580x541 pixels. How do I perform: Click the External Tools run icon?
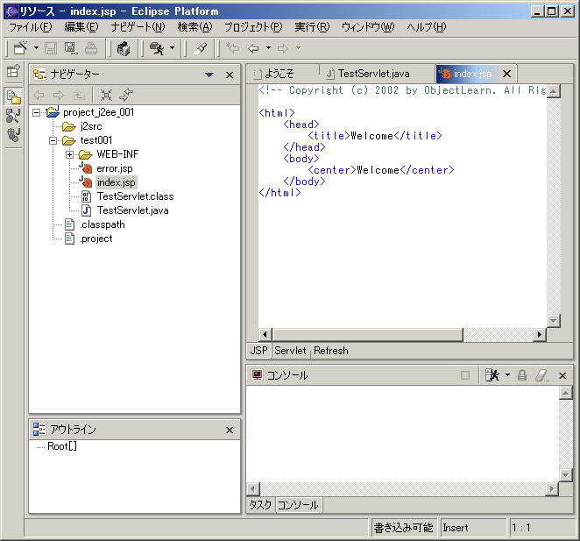(157, 48)
